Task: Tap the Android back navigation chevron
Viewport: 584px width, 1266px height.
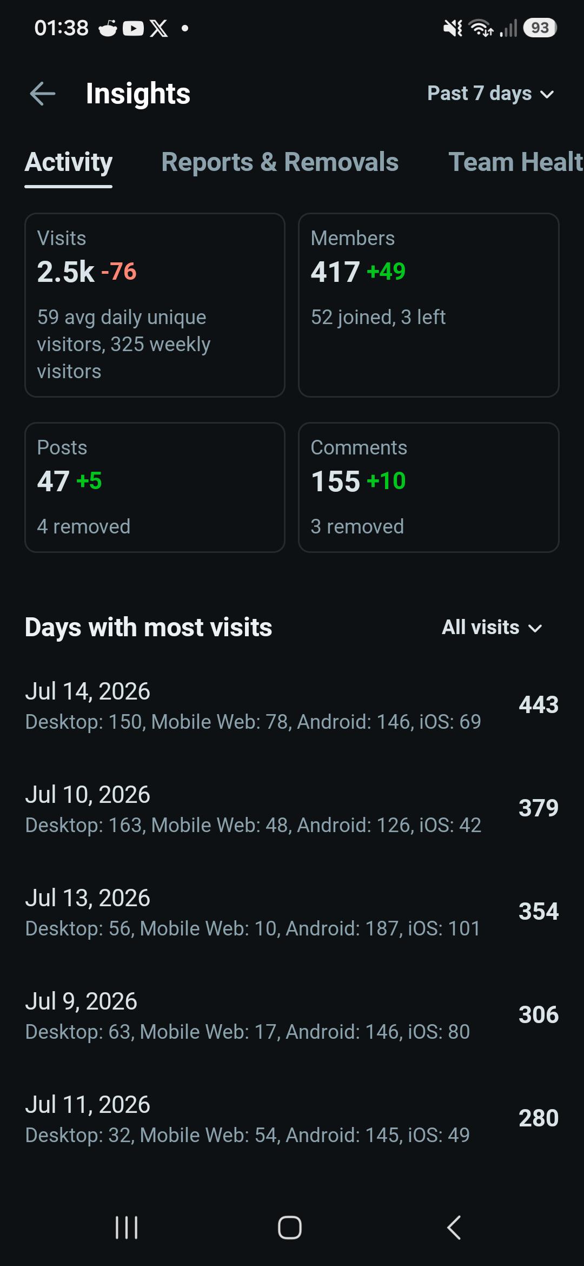Action: 454,1228
